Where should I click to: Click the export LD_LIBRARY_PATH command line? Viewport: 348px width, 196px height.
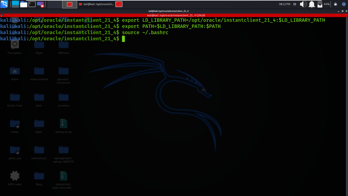coord(223,20)
